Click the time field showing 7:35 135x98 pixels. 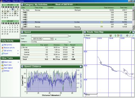48,39
